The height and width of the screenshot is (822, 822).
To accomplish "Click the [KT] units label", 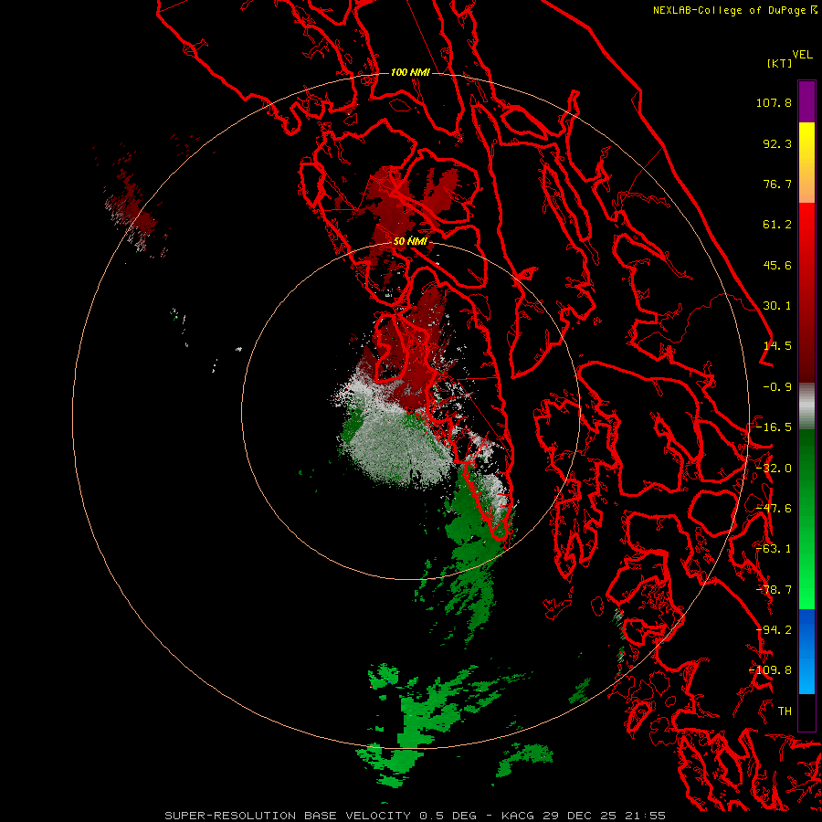I will 780,63.
